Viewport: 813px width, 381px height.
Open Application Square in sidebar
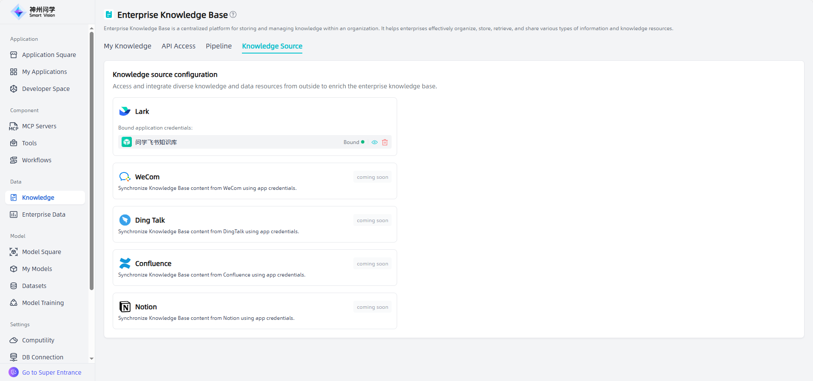pyautogui.click(x=49, y=55)
